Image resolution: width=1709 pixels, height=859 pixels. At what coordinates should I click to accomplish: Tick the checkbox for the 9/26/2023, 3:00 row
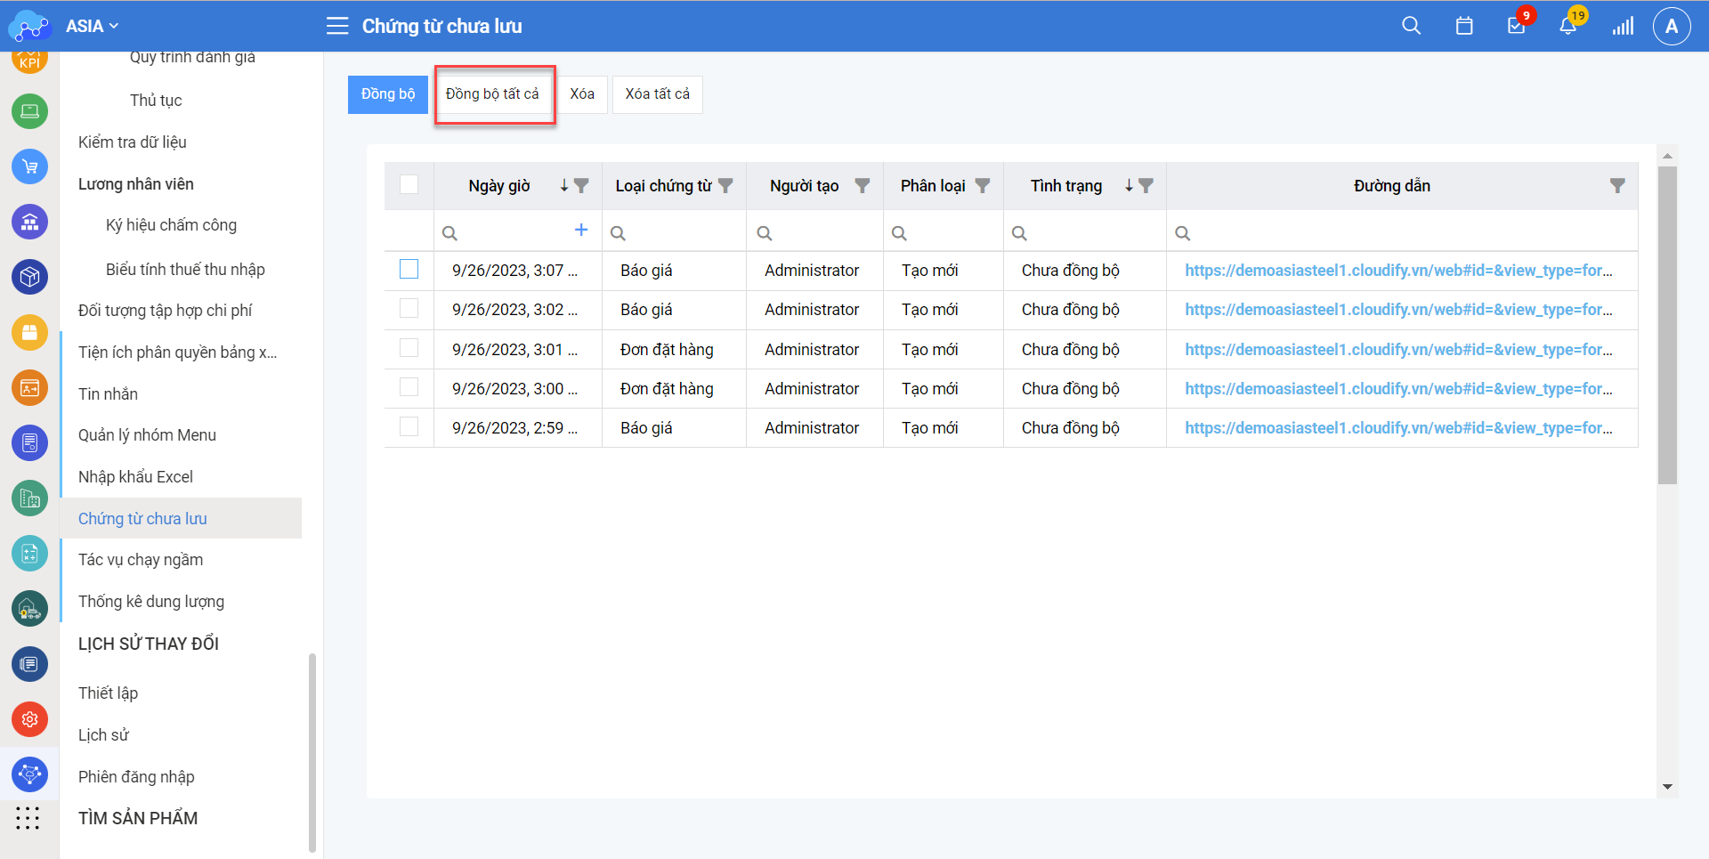click(409, 386)
